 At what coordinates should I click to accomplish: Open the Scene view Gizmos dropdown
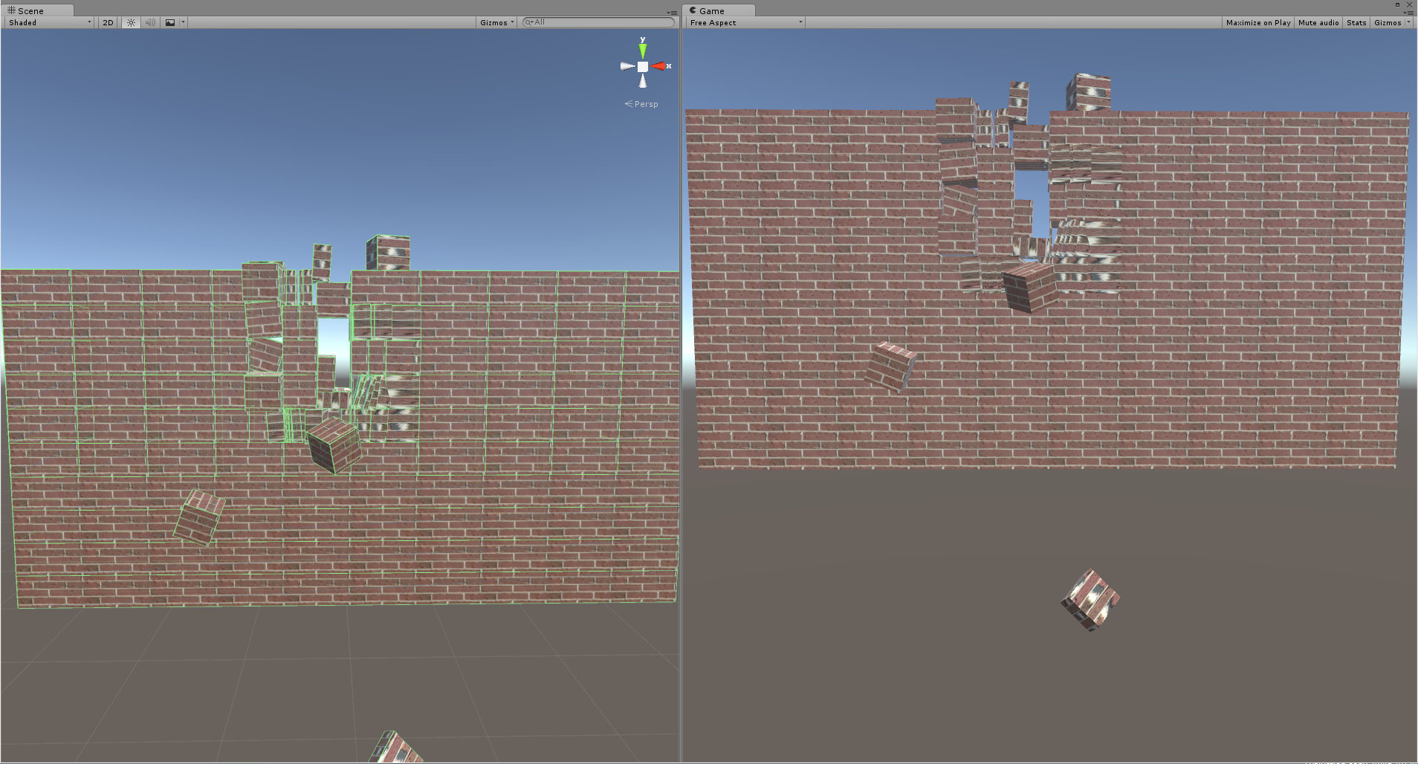pyautogui.click(x=497, y=22)
